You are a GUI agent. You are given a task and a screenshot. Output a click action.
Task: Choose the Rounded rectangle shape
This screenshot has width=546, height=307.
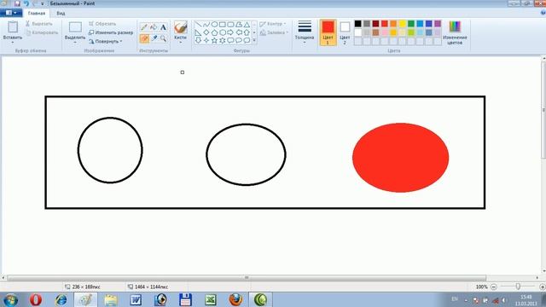coord(230,25)
